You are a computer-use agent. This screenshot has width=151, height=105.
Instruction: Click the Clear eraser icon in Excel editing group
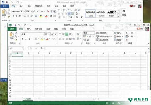tap(127, 40)
